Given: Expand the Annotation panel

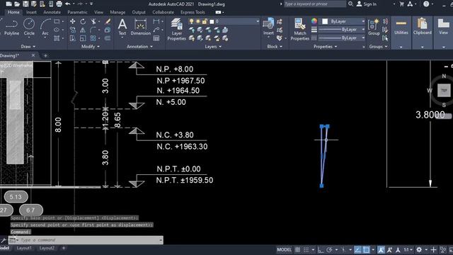Looking at the screenshot, I should pos(140,47).
